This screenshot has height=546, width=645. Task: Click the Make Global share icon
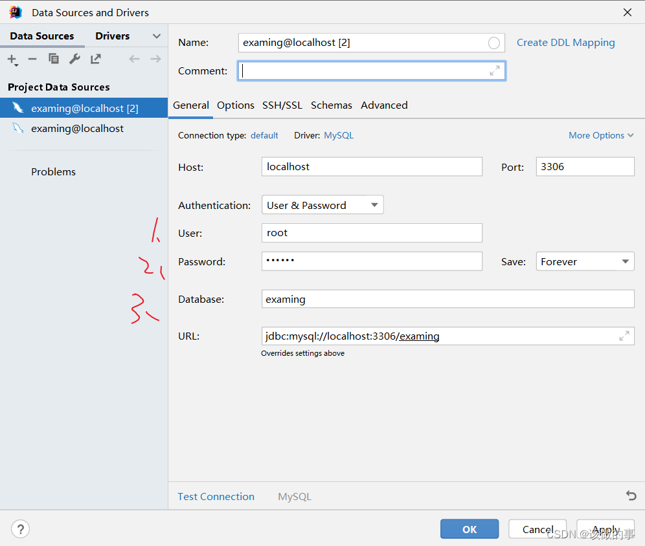(x=95, y=59)
